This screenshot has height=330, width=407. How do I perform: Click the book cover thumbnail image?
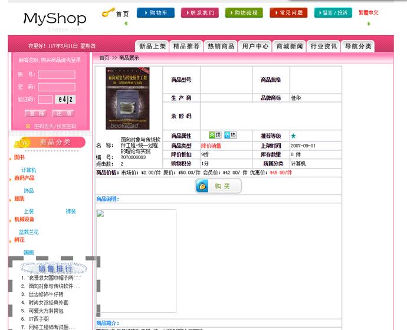click(x=127, y=98)
